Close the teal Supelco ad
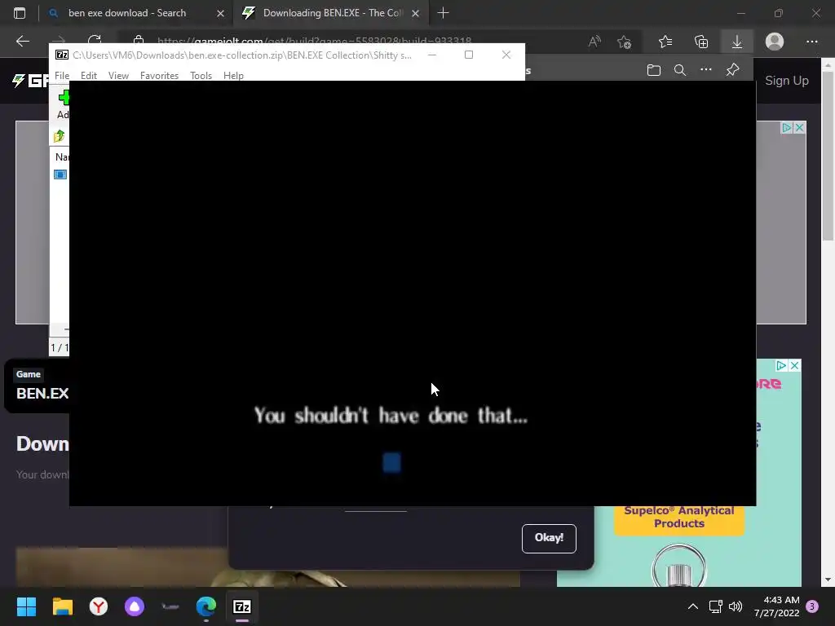 (x=794, y=366)
